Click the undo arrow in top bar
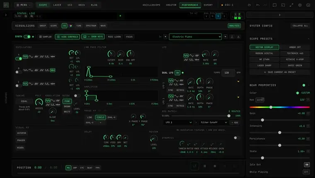The image size is (315, 178). click(258, 5)
